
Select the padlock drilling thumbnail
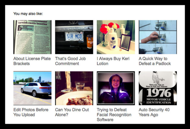[158, 37]
